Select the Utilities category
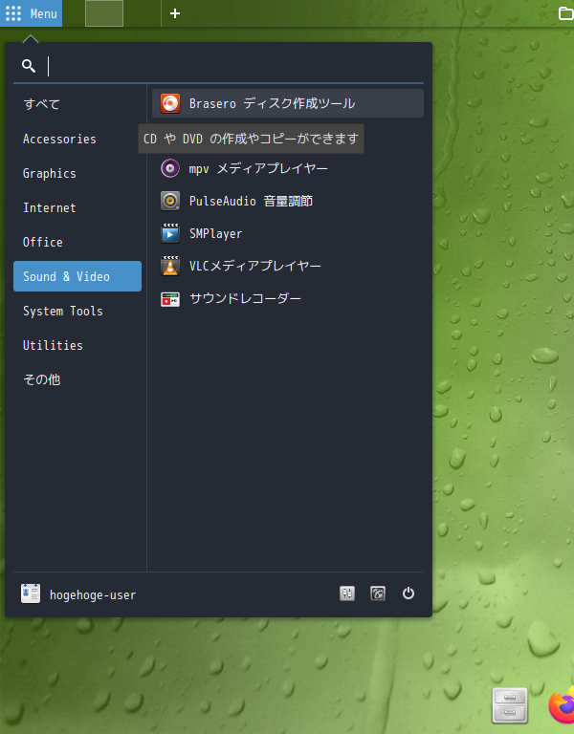Viewport: 574px width, 734px height. [77, 345]
